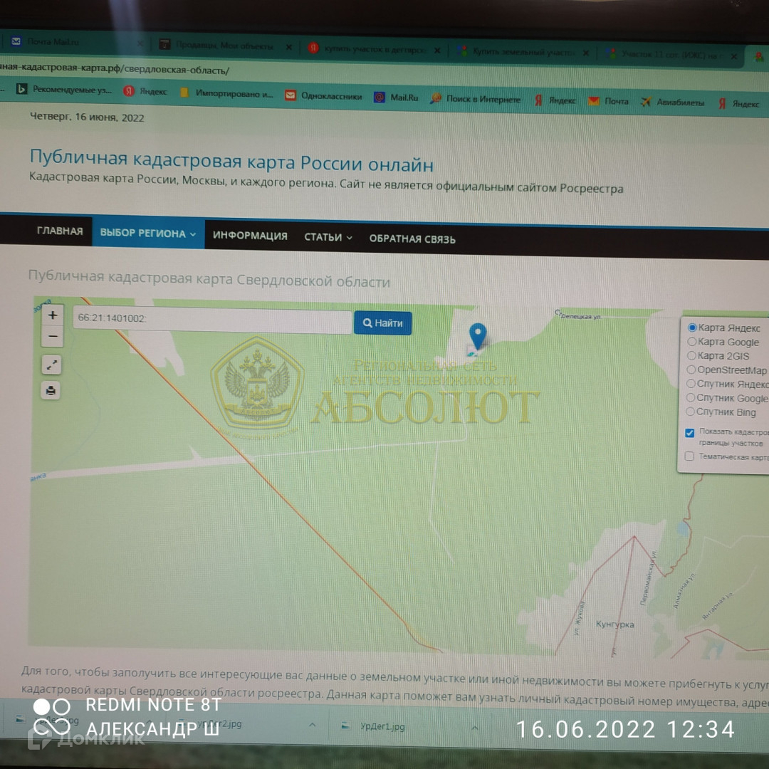769x769 pixels.
Task: Select OpenStreetMap map layer
Action: (691, 370)
